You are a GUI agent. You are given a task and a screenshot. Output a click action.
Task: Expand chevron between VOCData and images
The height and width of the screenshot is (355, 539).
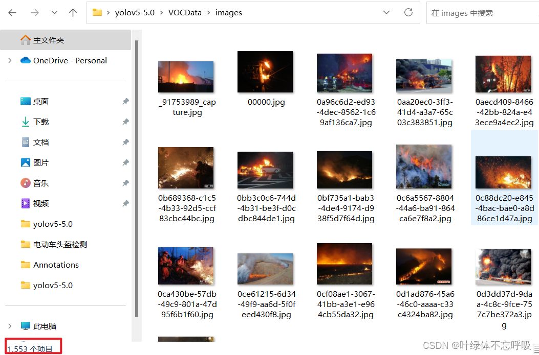click(x=208, y=13)
